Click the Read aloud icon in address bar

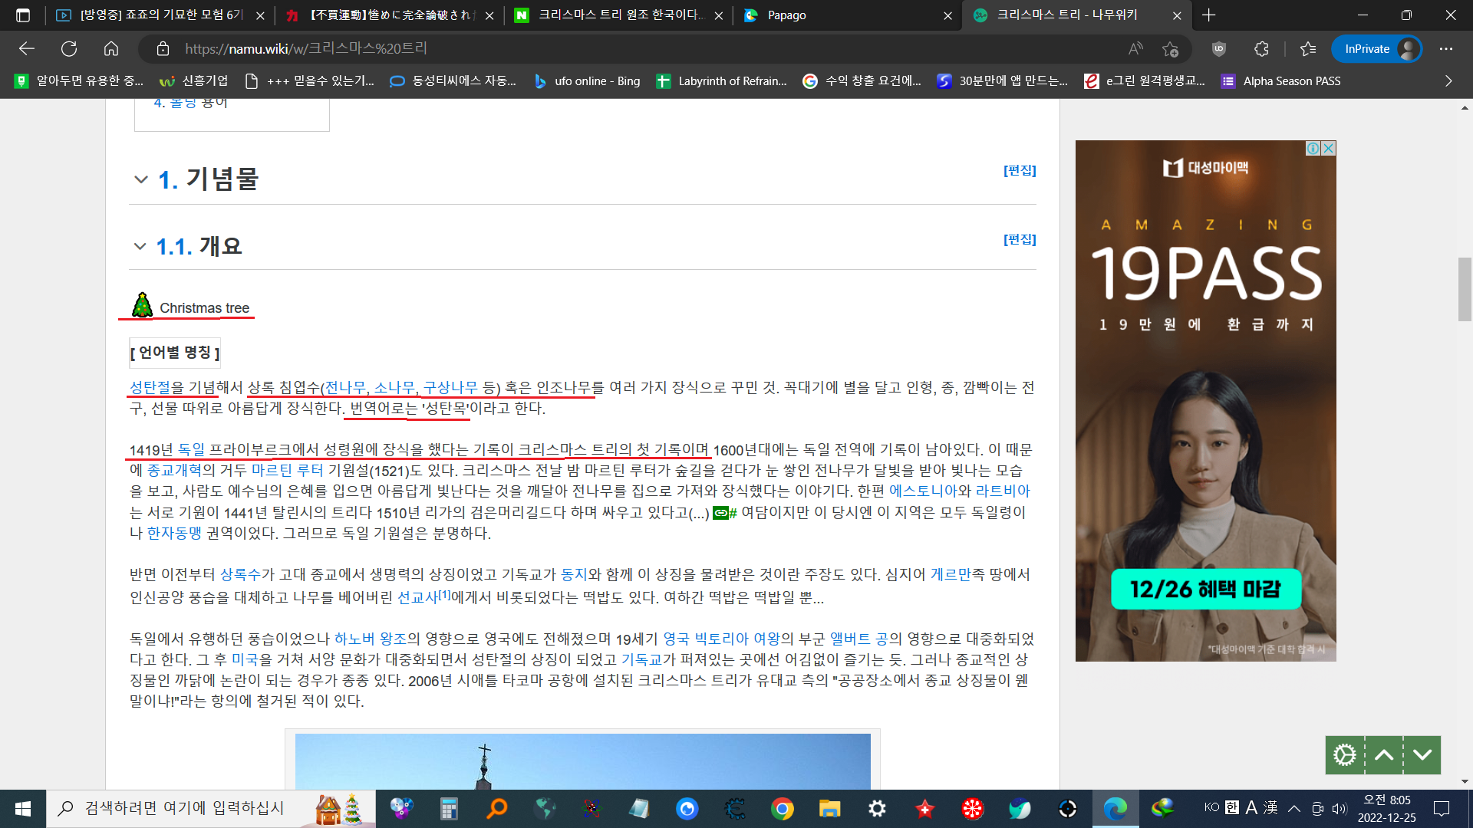click(1135, 49)
